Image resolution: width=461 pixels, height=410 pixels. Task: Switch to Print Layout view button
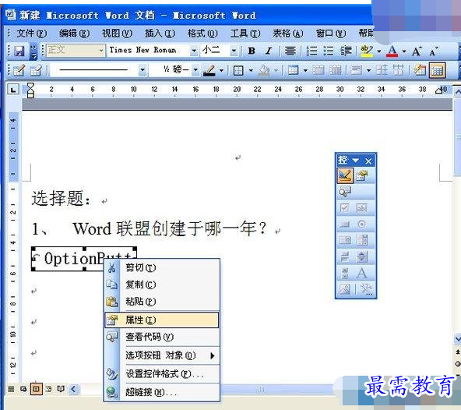click(x=36, y=389)
